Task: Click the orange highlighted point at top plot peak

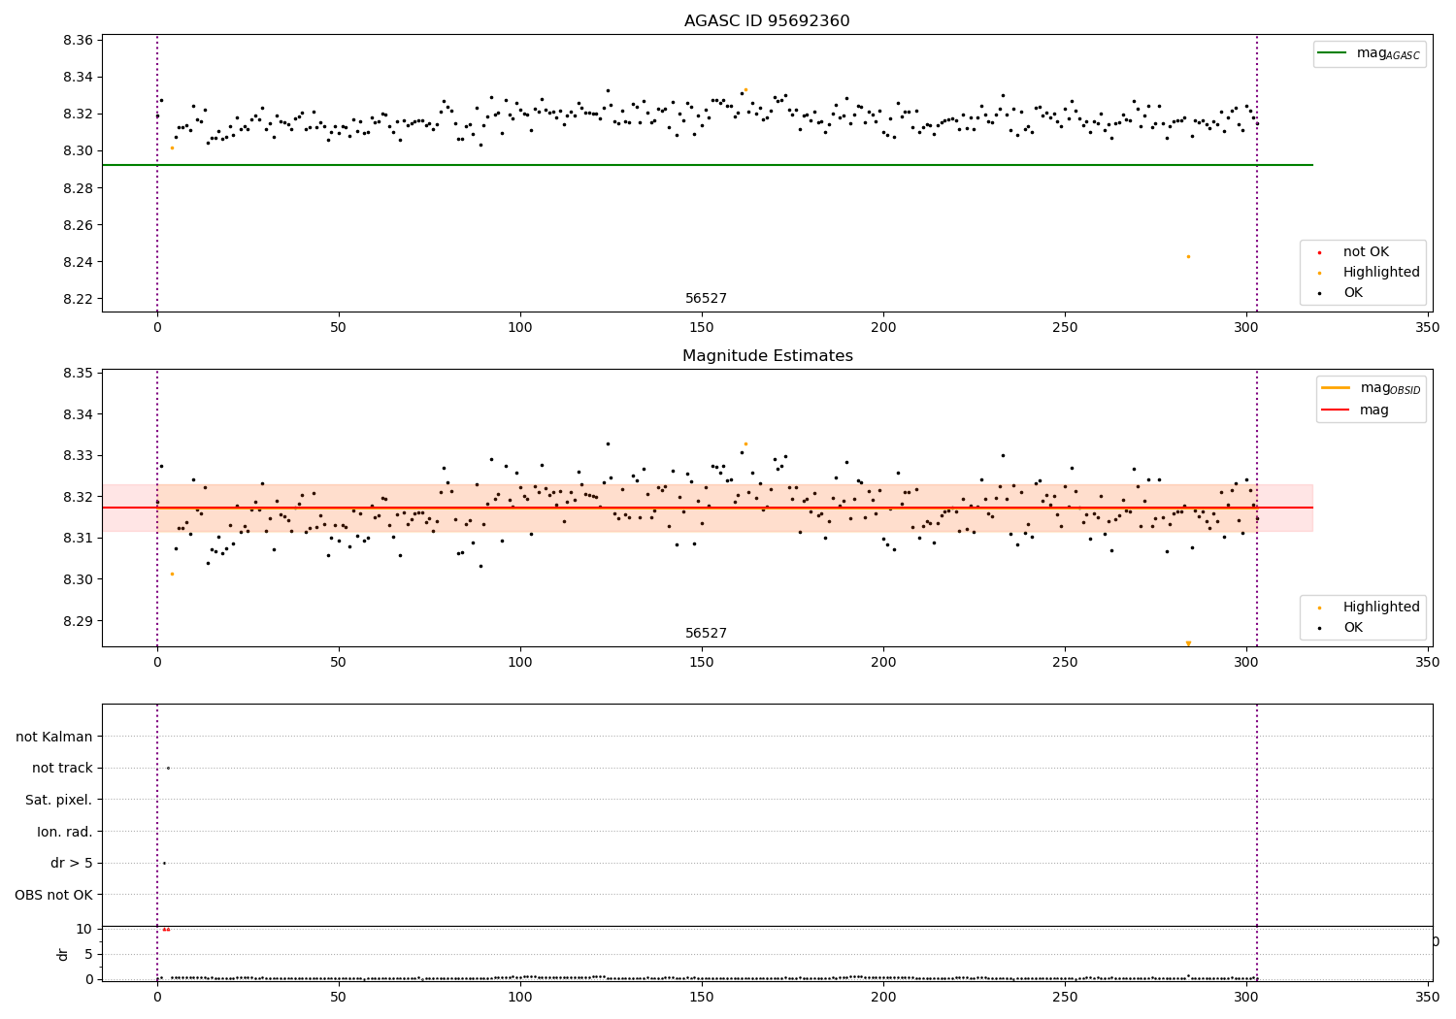Action: pyautogui.click(x=745, y=89)
